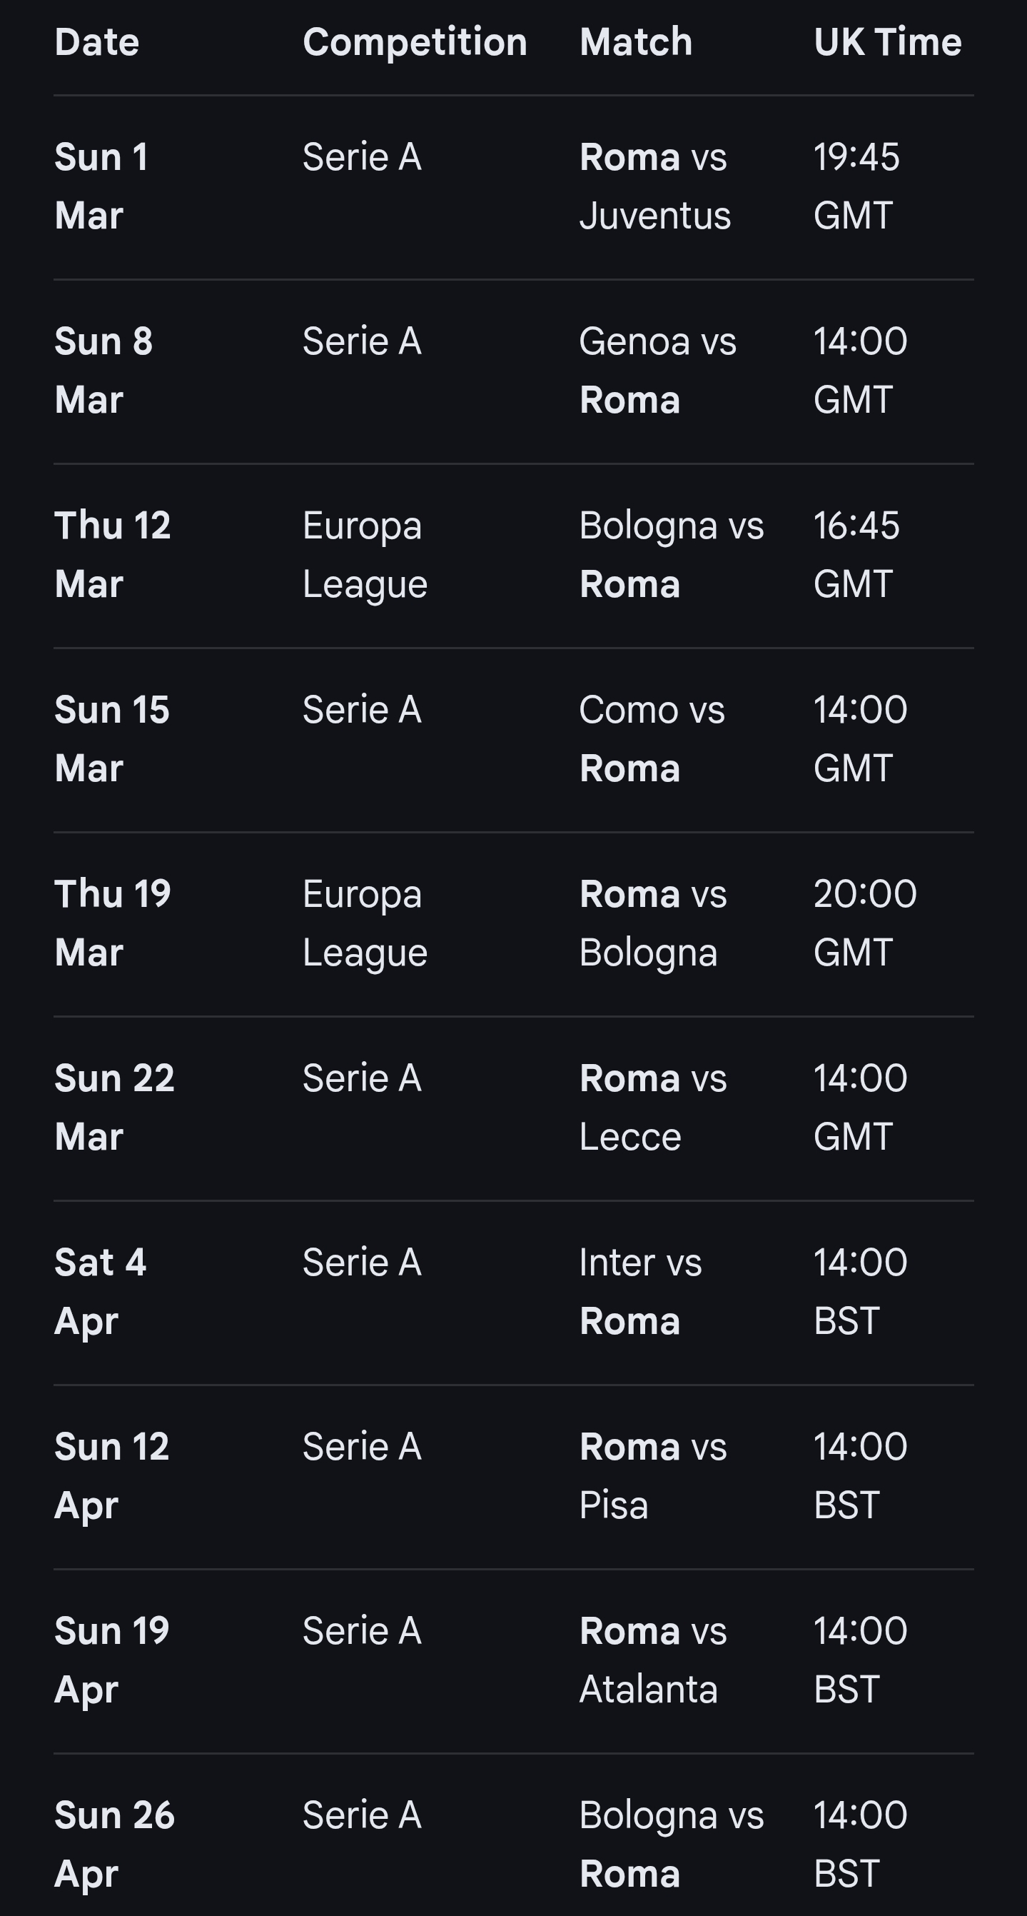
Task: Select the Como vs Roma match
Action: [x=652, y=738]
